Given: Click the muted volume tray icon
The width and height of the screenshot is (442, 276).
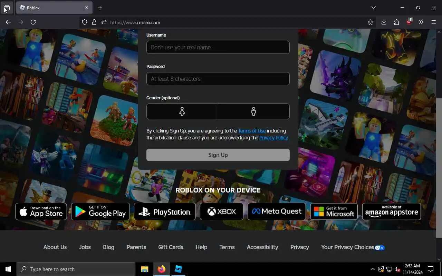Looking at the screenshot, I should tap(397, 269).
